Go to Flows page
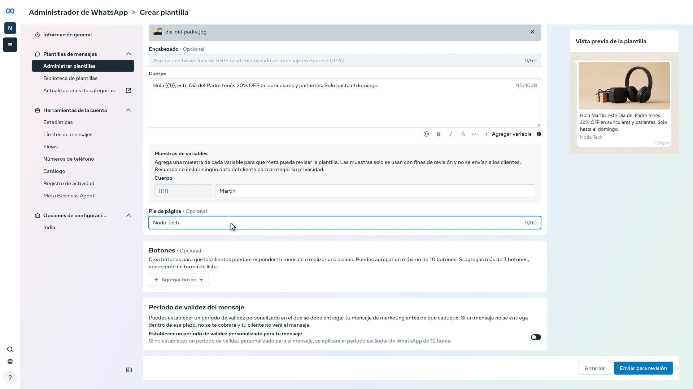 click(x=51, y=147)
